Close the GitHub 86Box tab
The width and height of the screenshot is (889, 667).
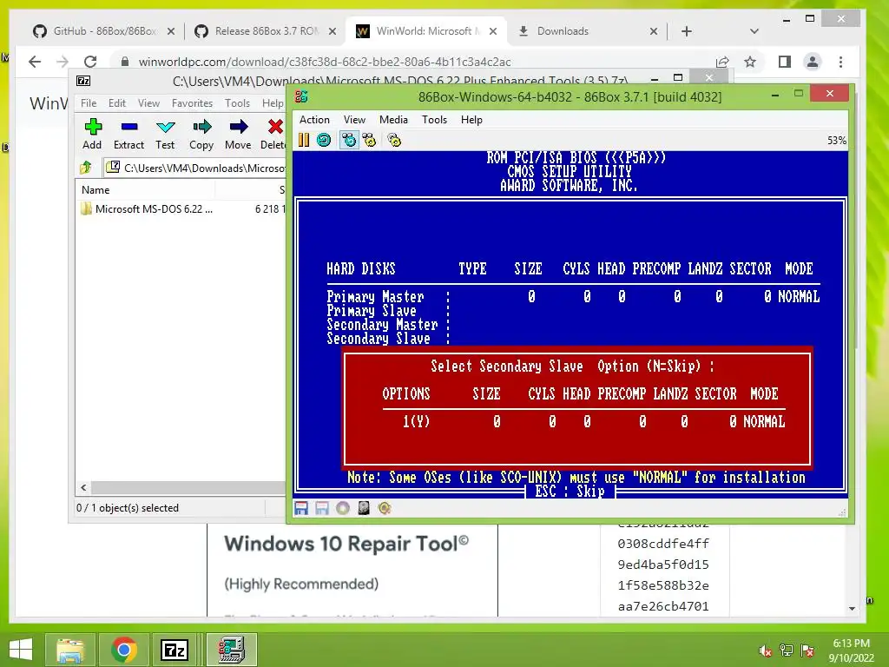pyautogui.click(x=171, y=31)
